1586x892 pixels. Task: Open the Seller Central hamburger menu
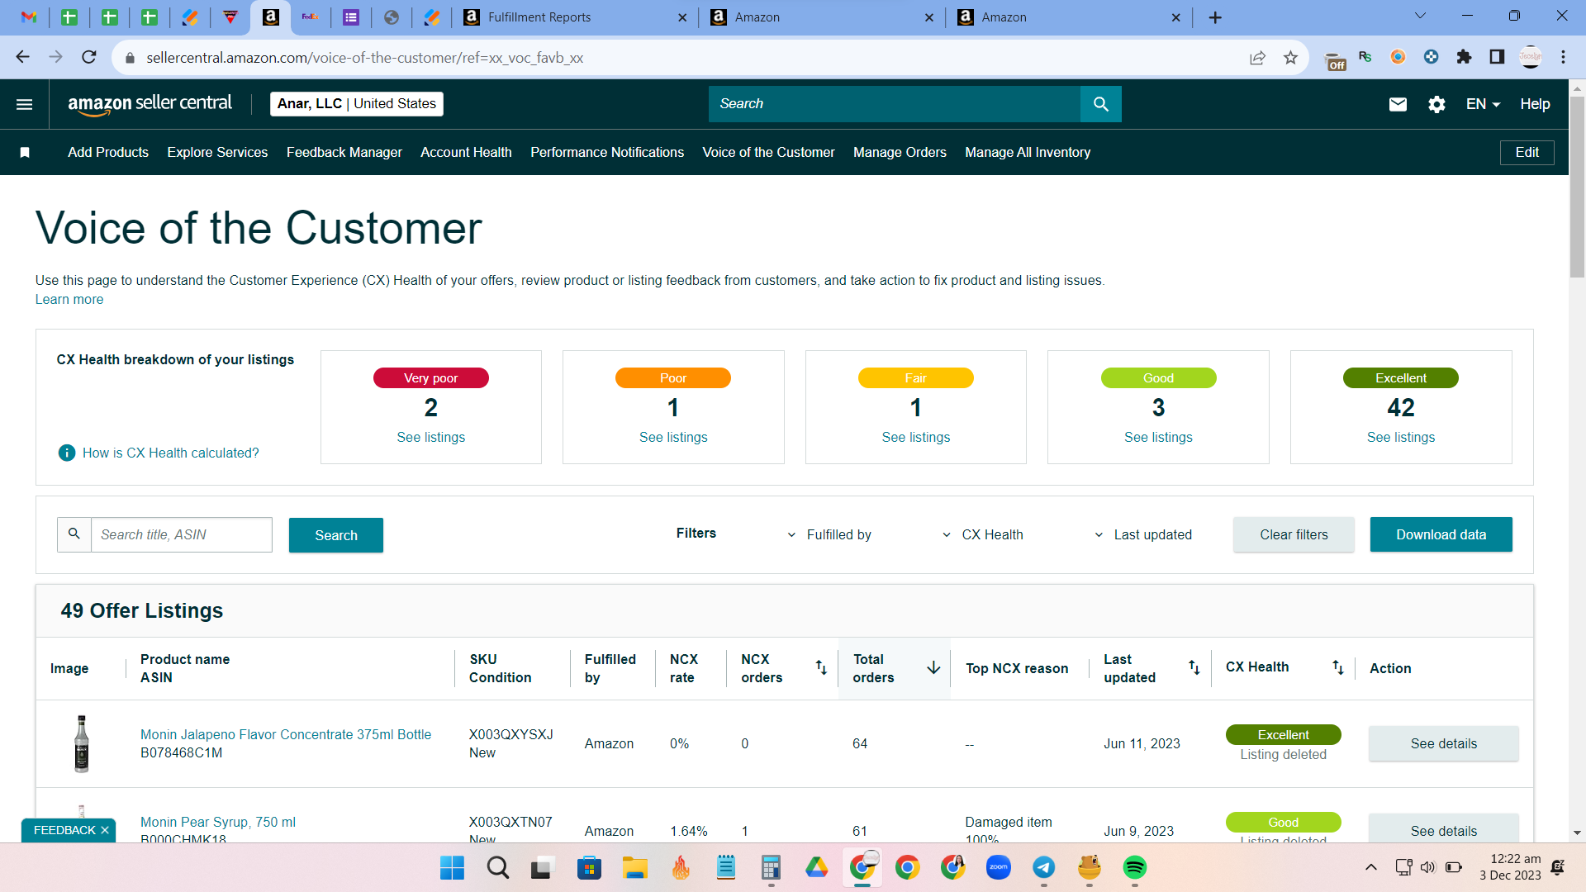point(25,104)
